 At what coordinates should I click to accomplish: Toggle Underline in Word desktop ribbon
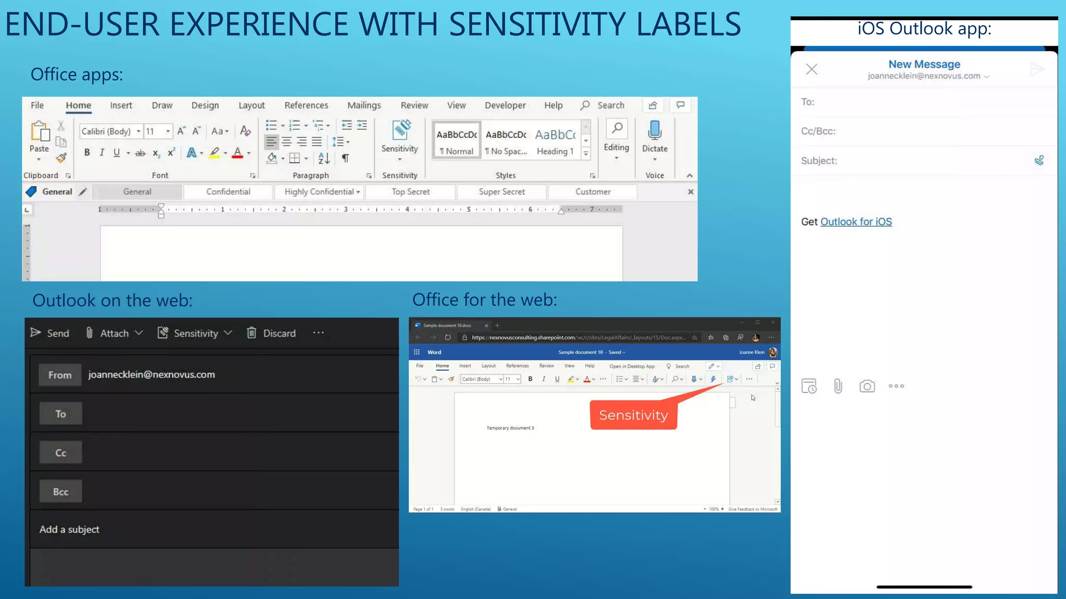(117, 152)
